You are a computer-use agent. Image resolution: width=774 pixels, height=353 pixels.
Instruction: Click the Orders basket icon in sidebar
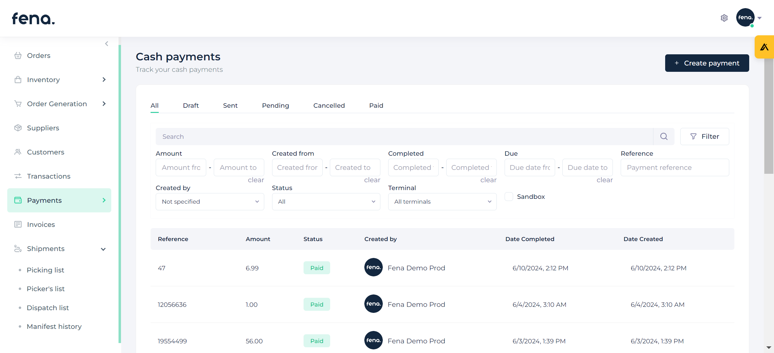coord(18,56)
